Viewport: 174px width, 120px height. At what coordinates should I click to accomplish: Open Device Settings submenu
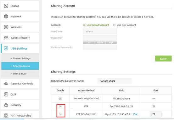pyautogui.click(x=20, y=58)
